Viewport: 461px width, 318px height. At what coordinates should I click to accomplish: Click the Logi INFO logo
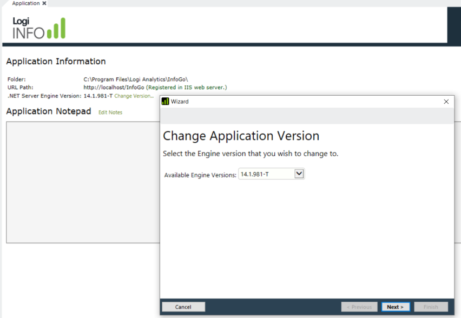pos(39,28)
